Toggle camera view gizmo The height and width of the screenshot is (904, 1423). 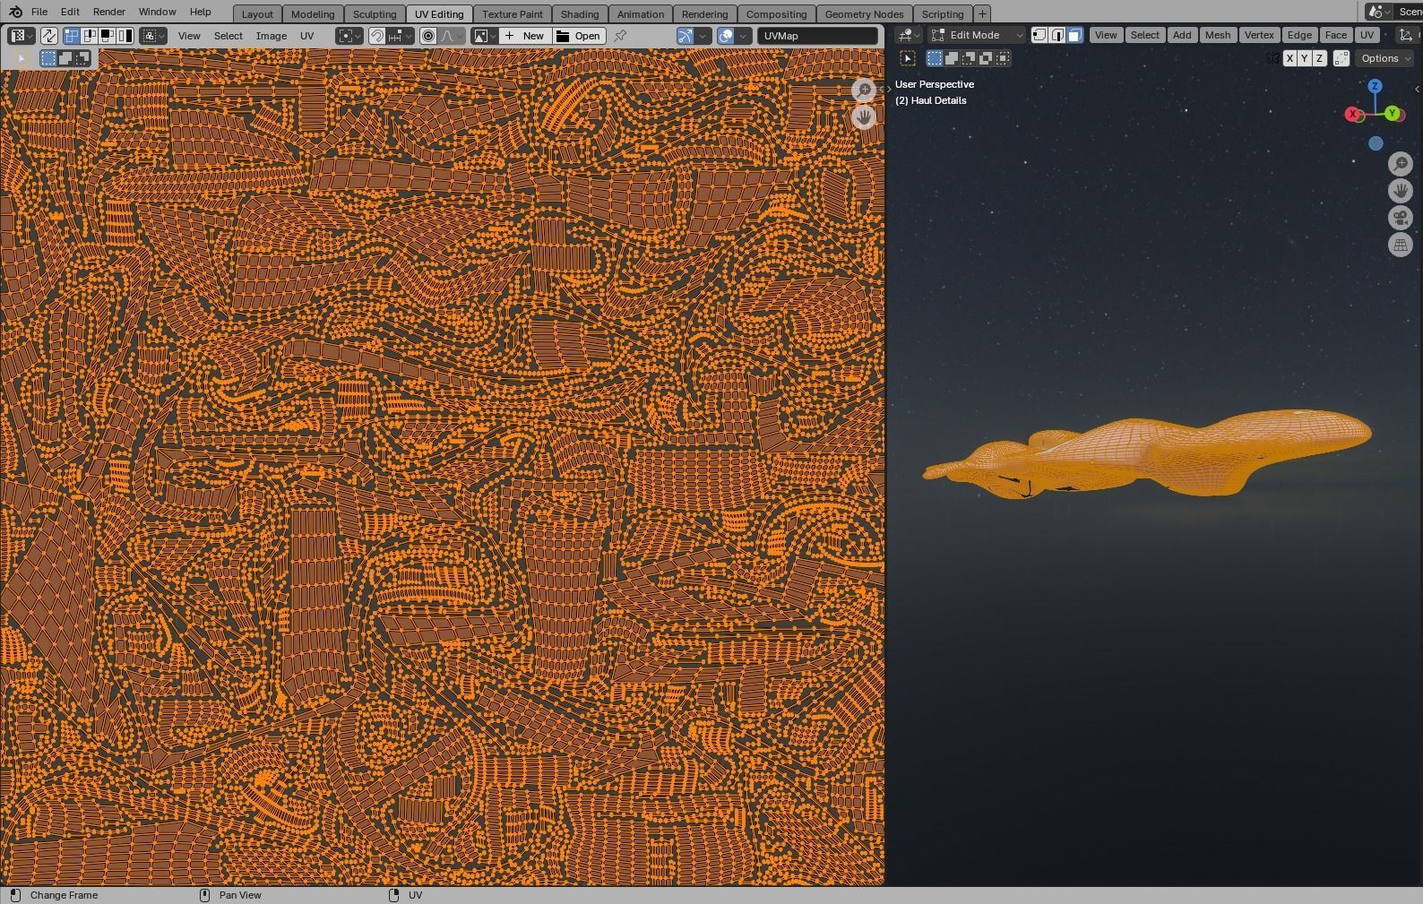pos(1400,218)
